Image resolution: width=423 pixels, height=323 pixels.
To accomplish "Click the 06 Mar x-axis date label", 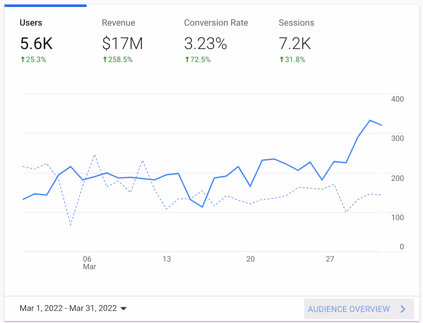I will click(x=88, y=263).
